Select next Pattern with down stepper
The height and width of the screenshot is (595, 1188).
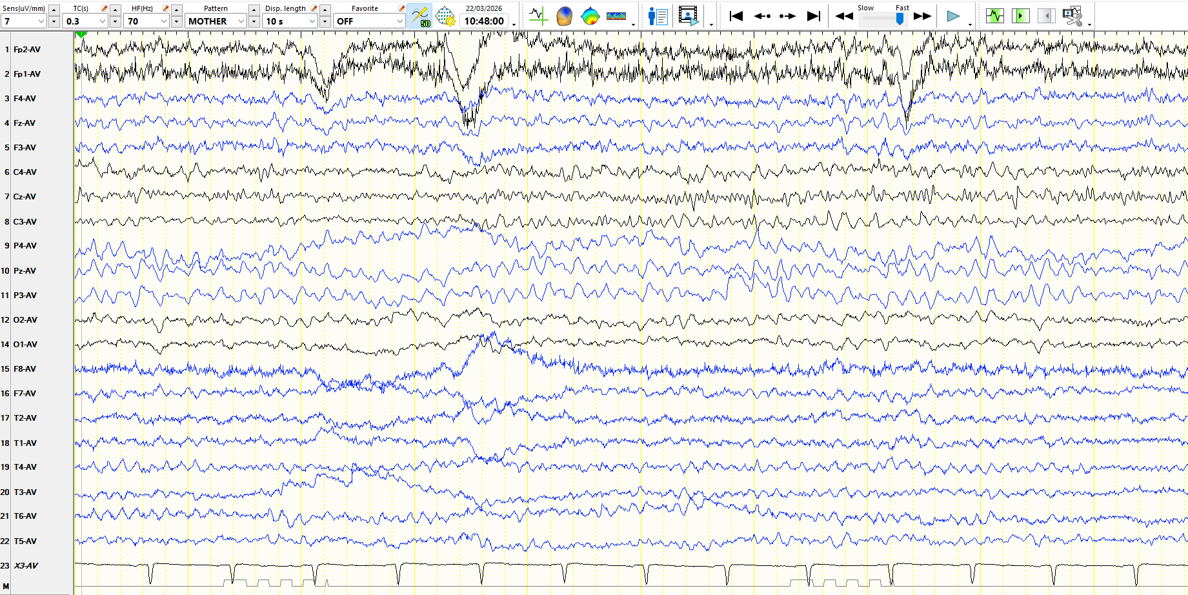click(254, 21)
